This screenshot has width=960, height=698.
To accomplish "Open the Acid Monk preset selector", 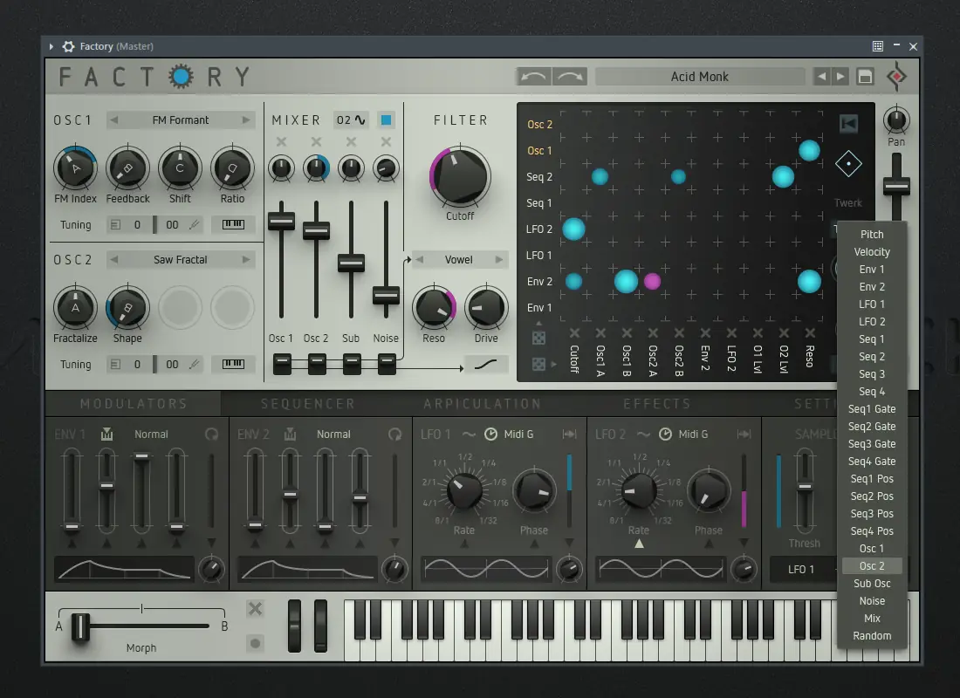I will tap(699, 77).
